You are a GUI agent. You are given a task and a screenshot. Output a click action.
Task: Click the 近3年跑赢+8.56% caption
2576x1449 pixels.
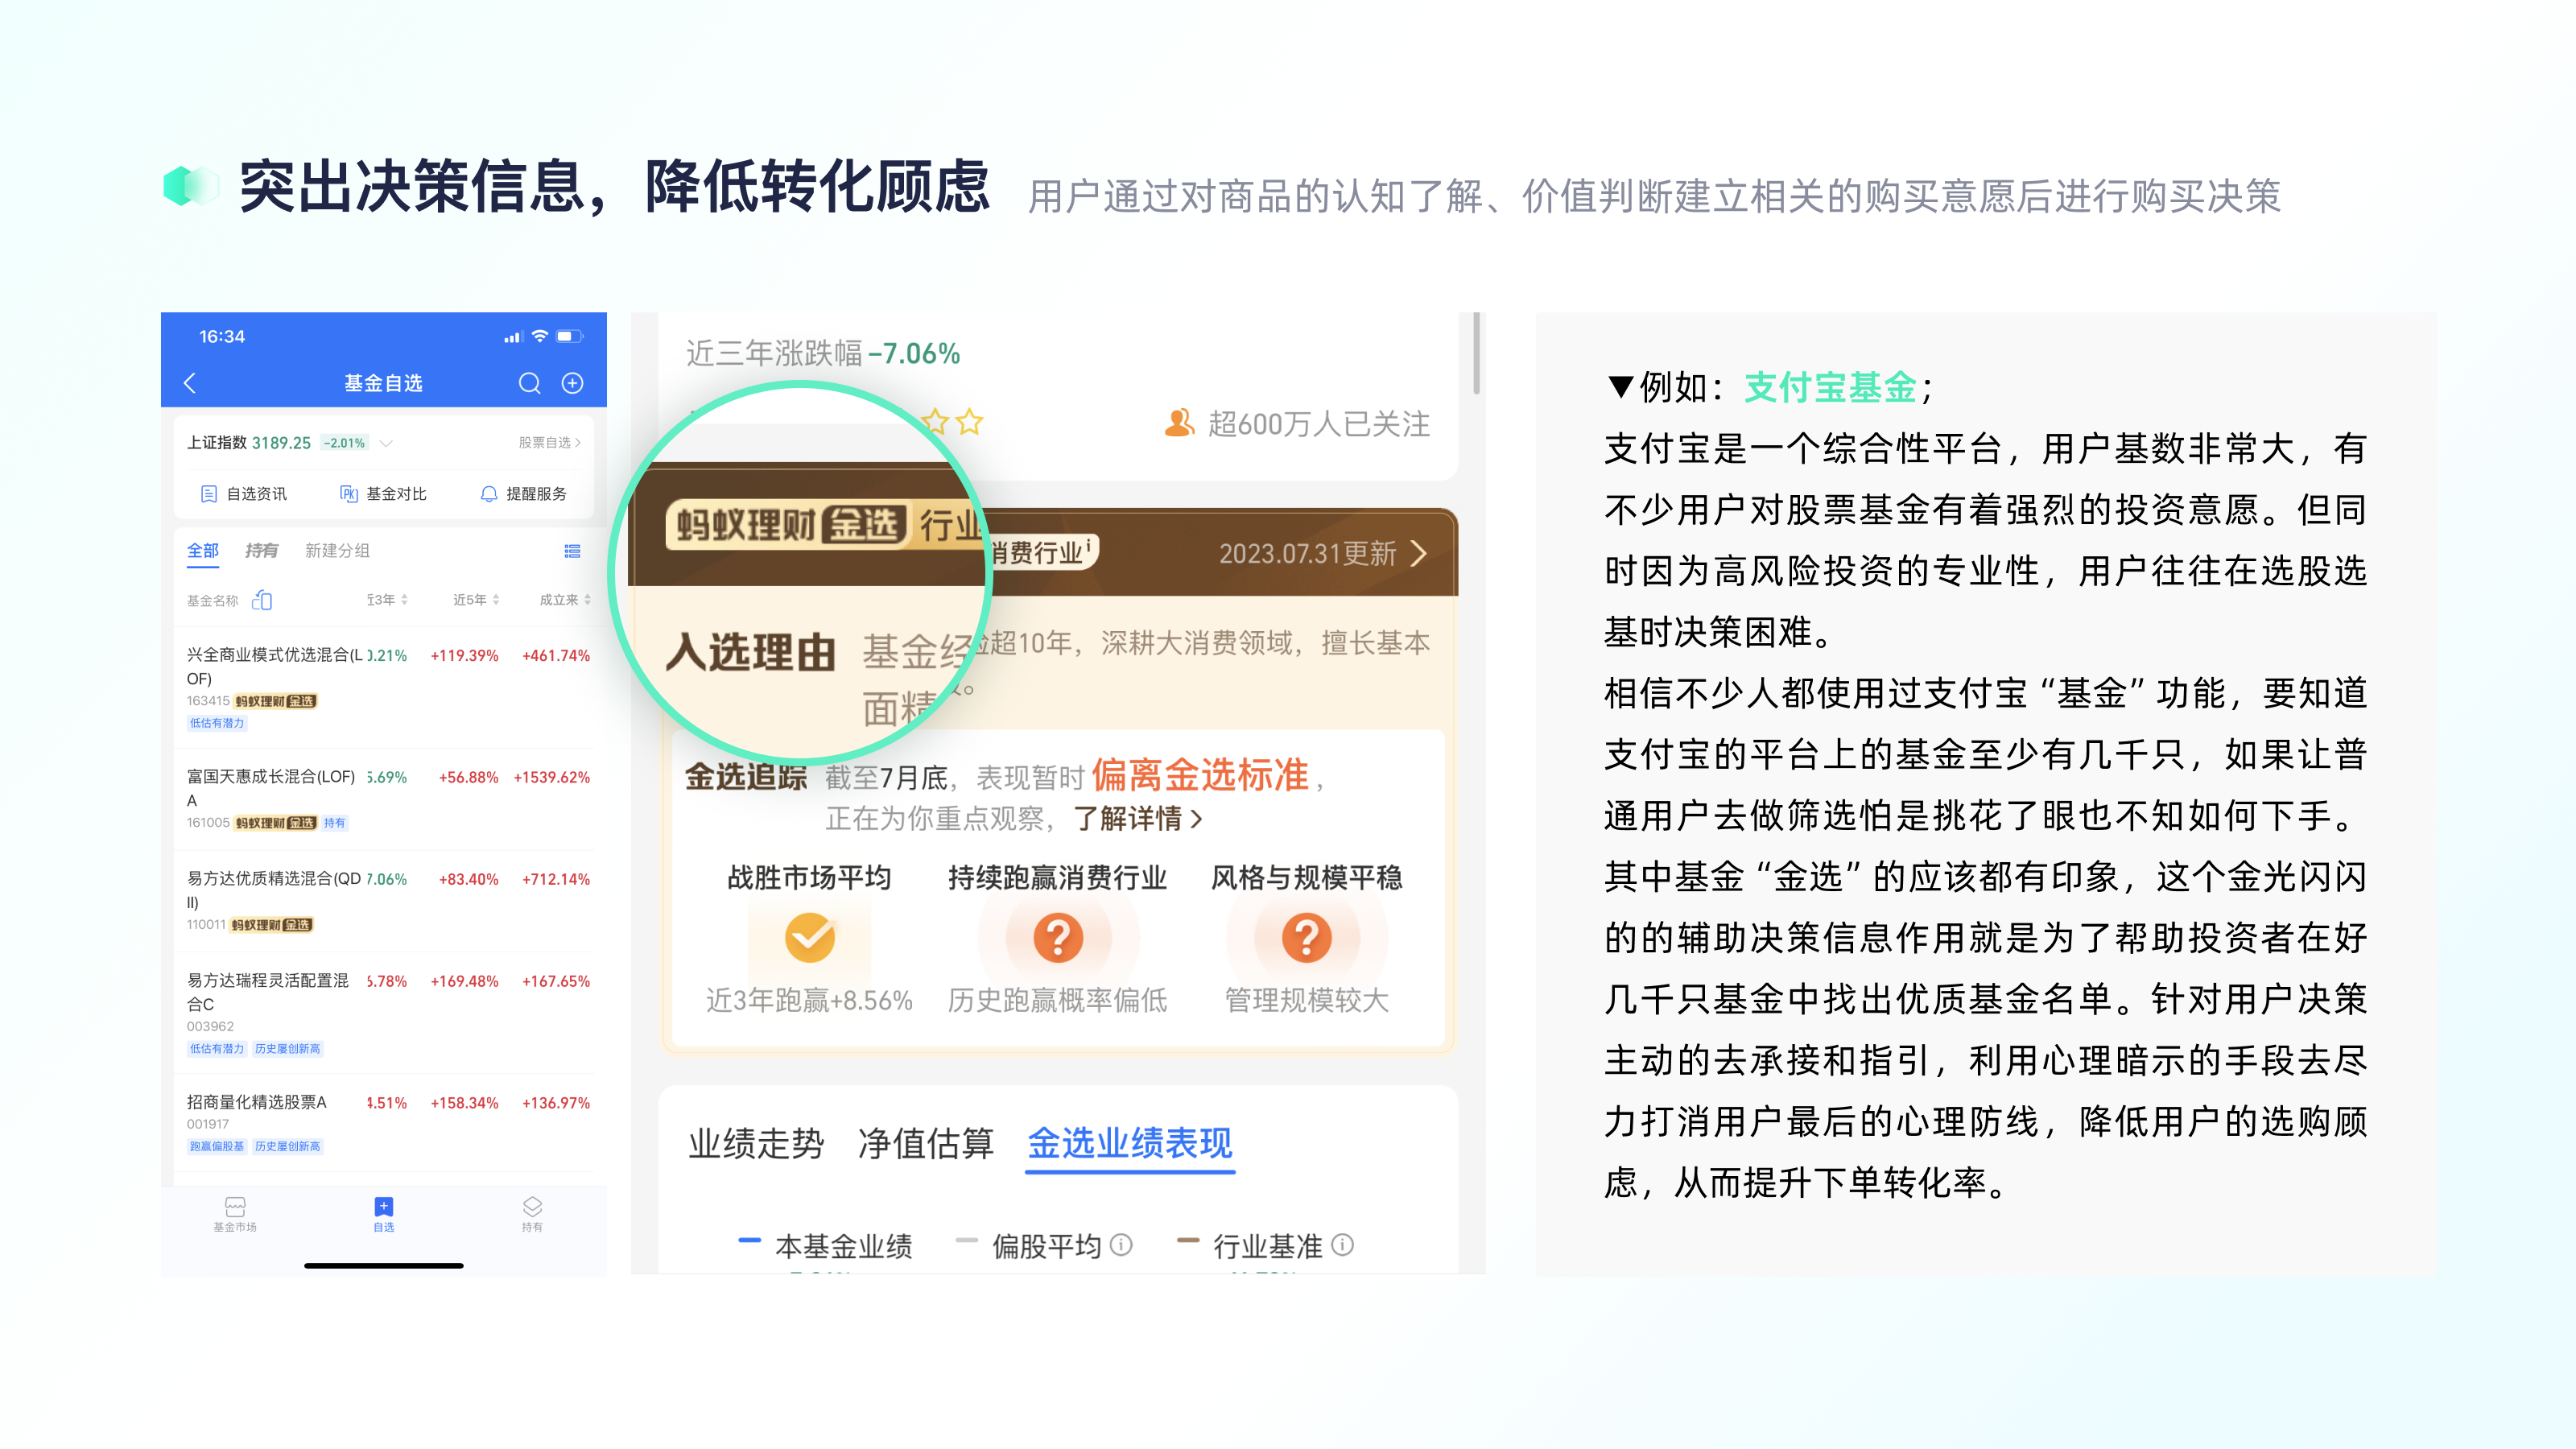(x=809, y=1000)
